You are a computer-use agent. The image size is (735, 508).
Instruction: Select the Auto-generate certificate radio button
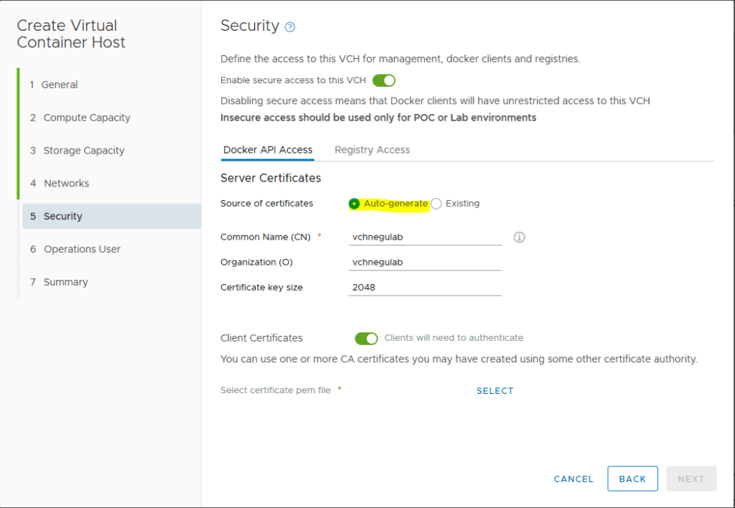click(x=355, y=204)
